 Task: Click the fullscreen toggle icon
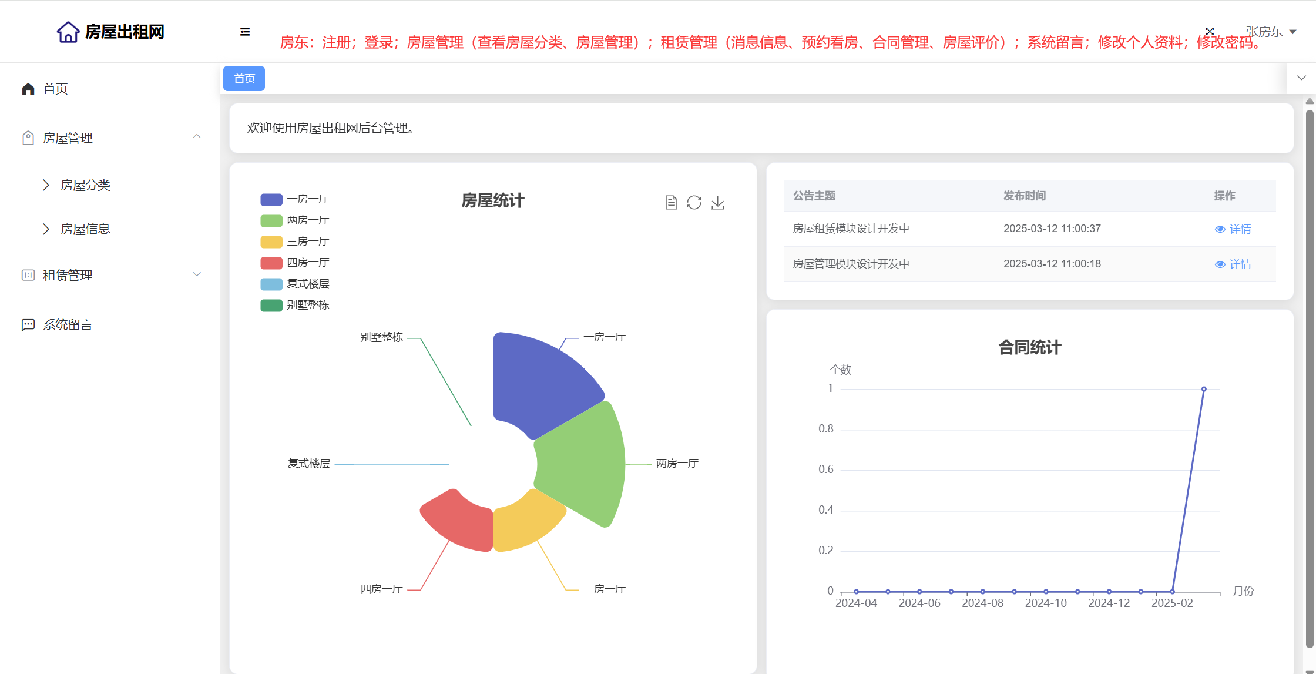click(x=1210, y=32)
